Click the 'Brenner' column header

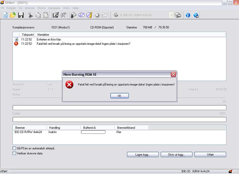coord(30,127)
